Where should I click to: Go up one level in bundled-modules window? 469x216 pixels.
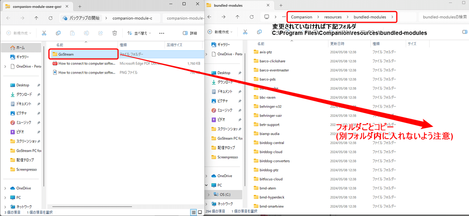click(237, 17)
